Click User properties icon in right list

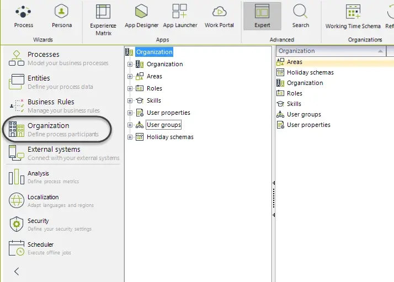point(280,125)
